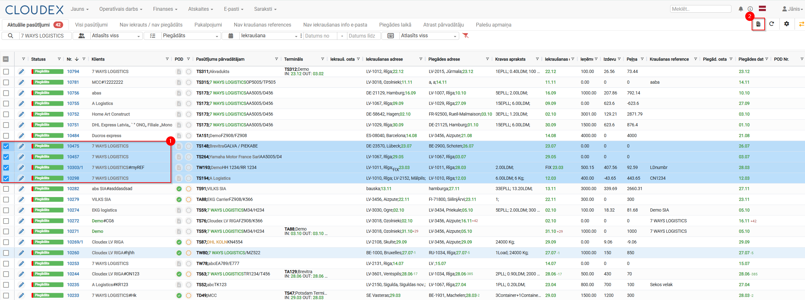Switch to the Visi pasūtījumi tab
This screenshot has width=805, height=300.
point(91,25)
